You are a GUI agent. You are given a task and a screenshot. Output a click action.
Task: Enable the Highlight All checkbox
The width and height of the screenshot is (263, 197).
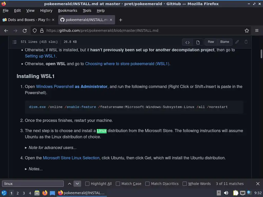87,184
